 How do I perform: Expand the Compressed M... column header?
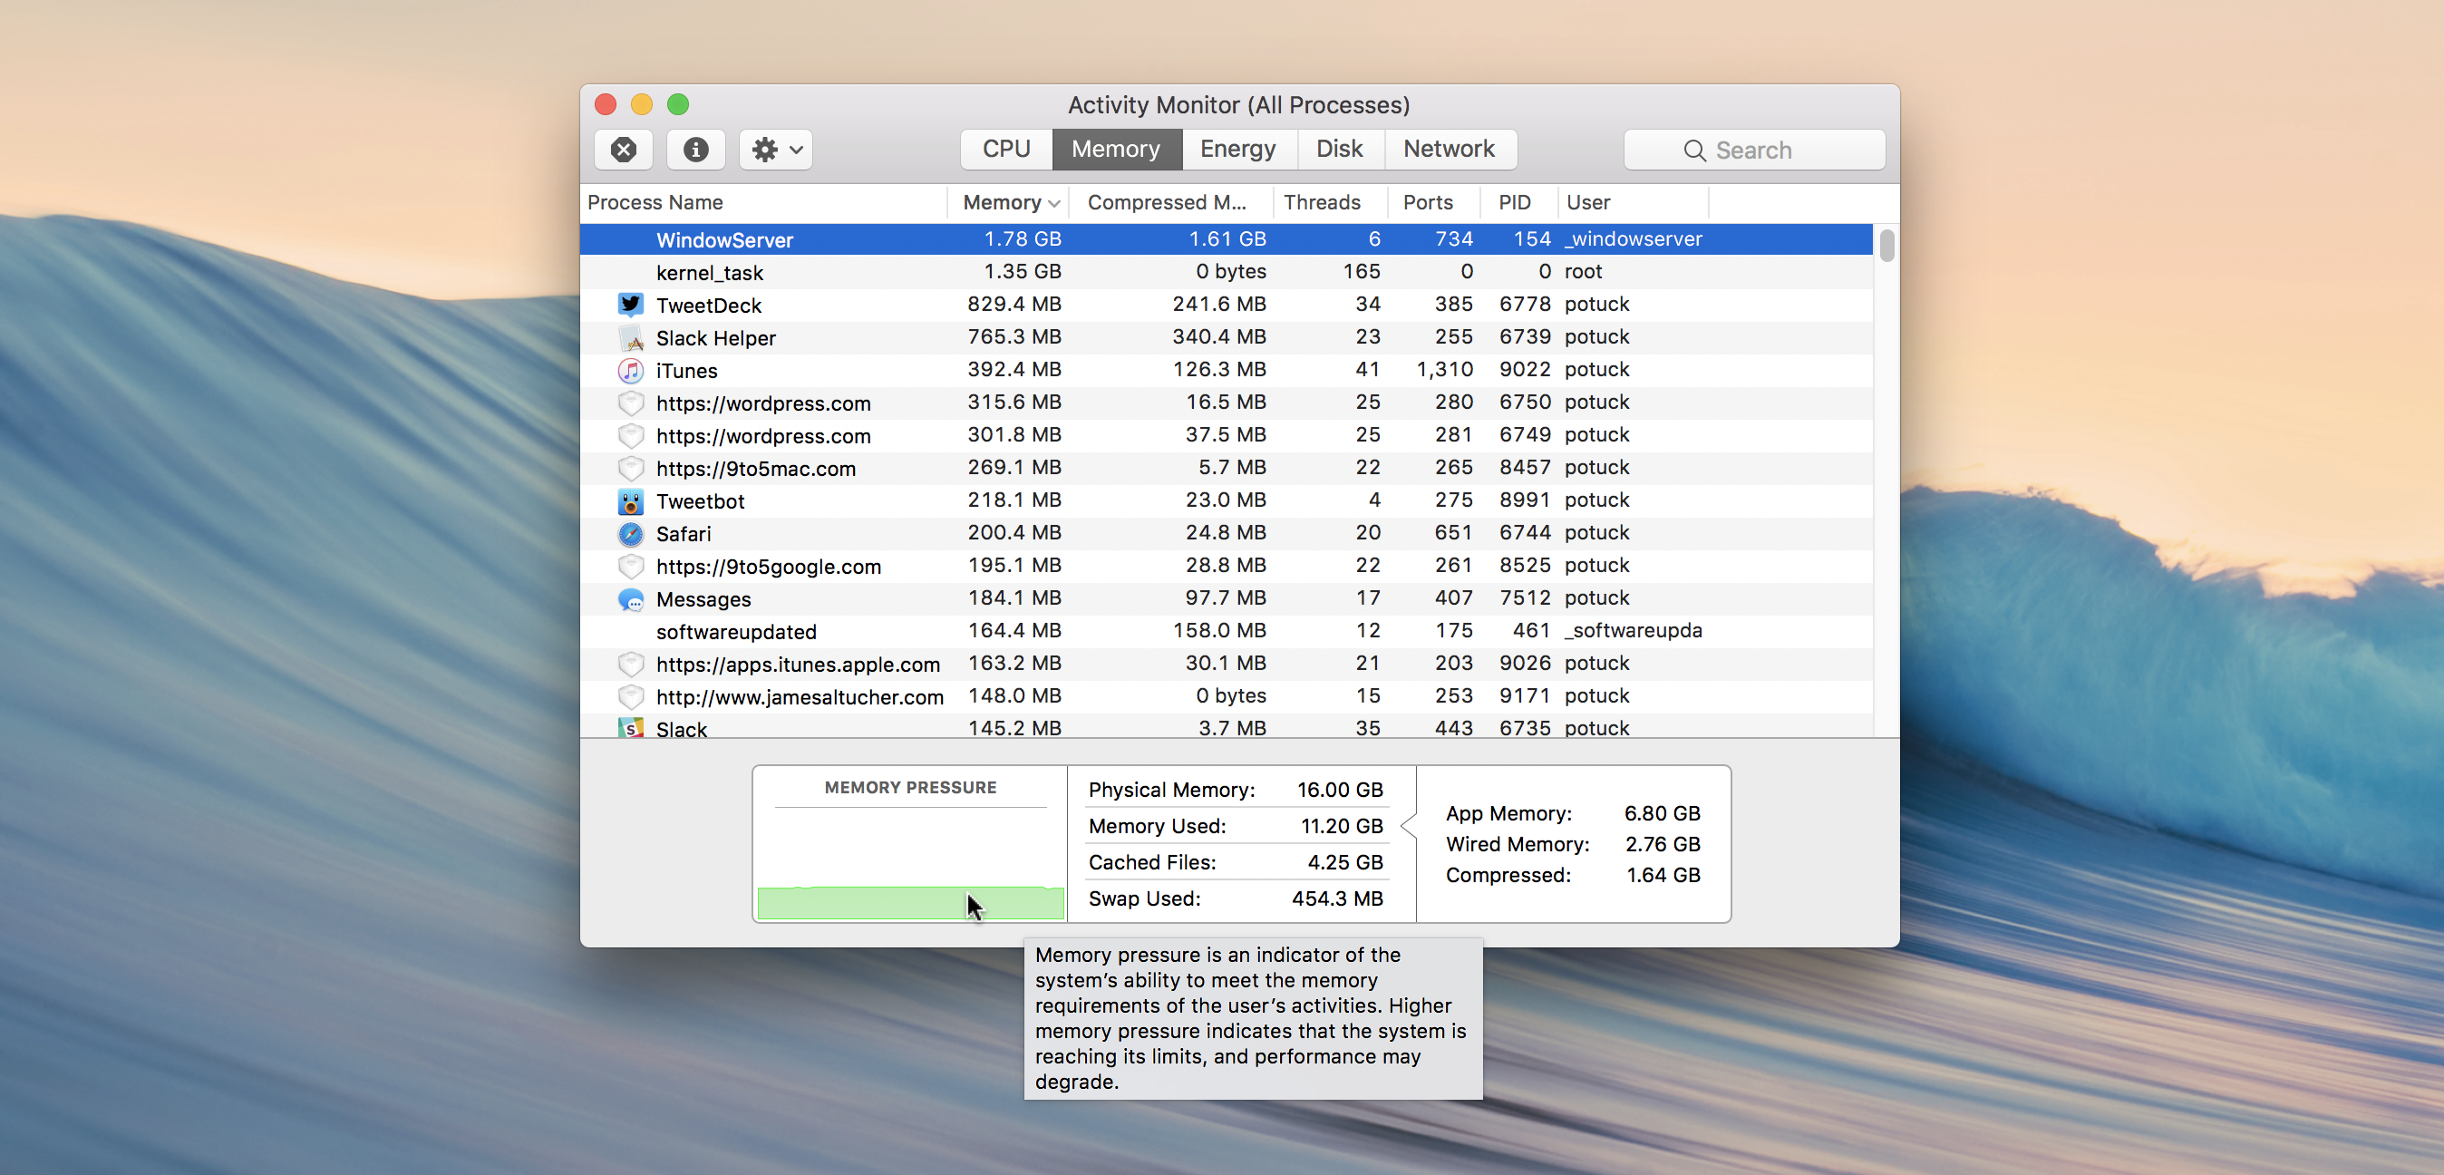click(x=1169, y=202)
